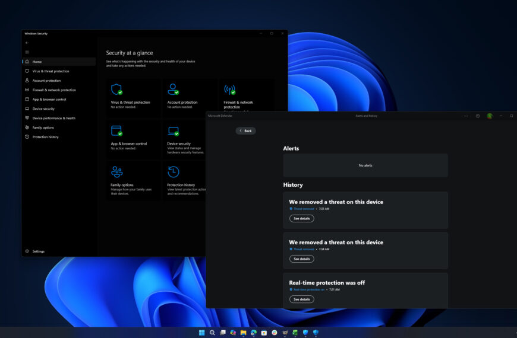Click the window icon on App & browser control tile

pyautogui.click(x=116, y=130)
